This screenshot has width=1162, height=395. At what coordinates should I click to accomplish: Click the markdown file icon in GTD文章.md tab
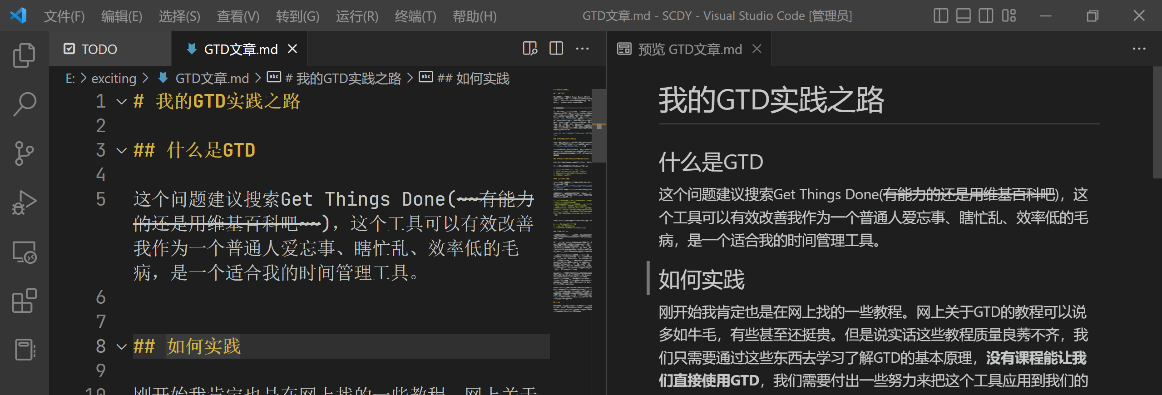coord(192,49)
